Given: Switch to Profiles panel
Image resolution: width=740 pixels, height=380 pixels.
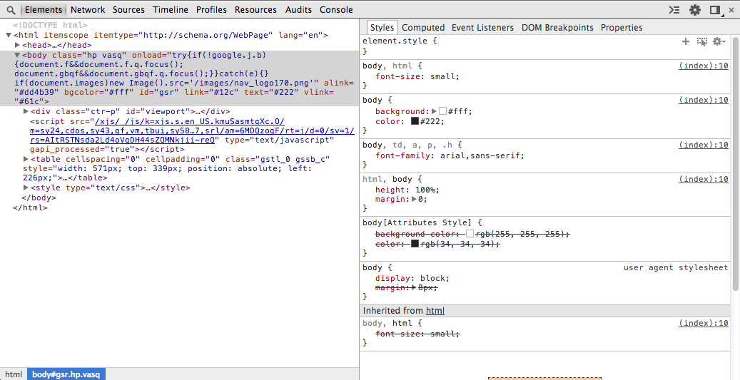Looking at the screenshot, I should 211,9.
